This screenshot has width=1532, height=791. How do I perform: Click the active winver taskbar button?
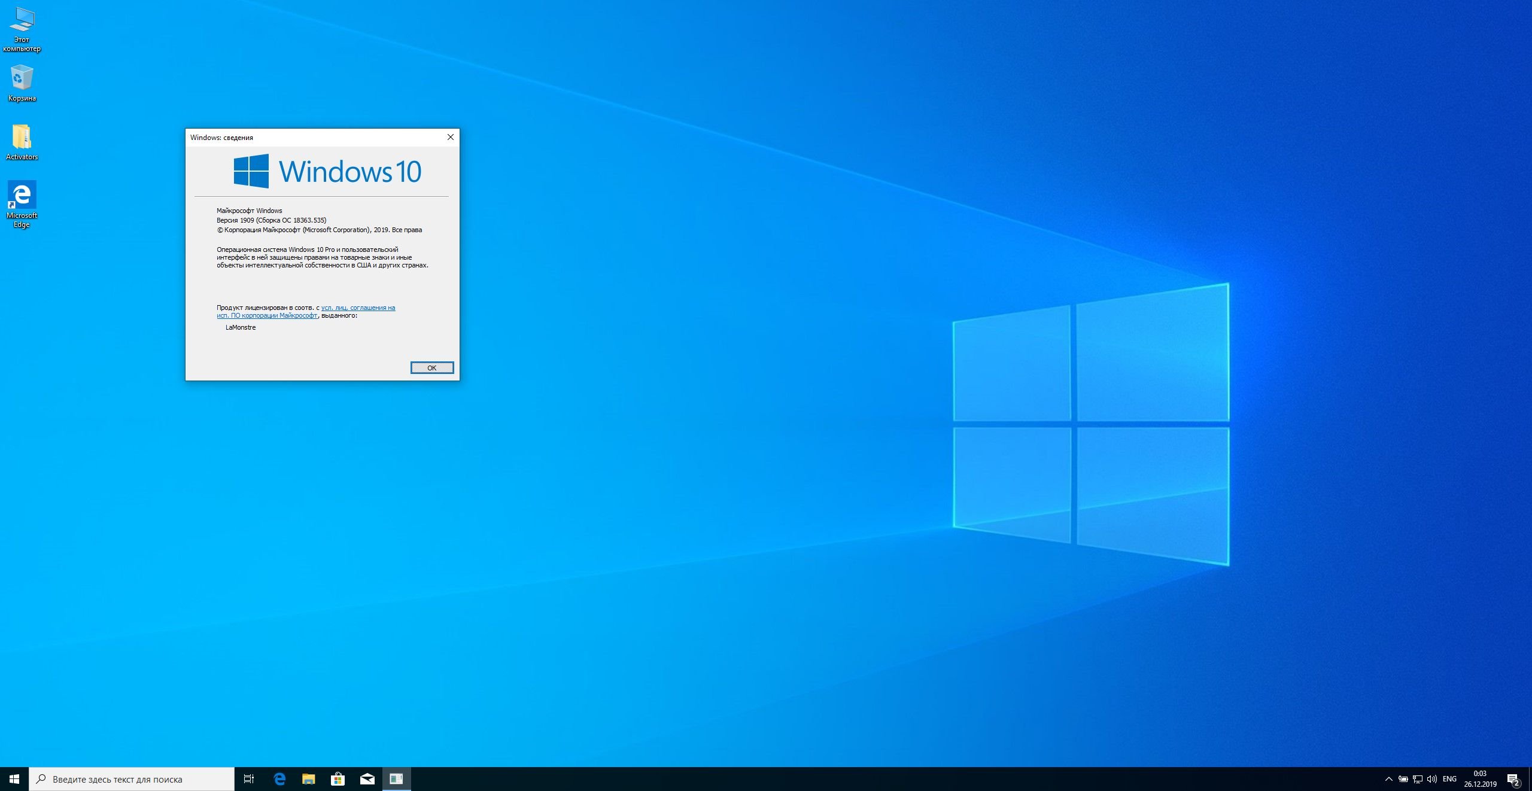(x=397, y=779)
